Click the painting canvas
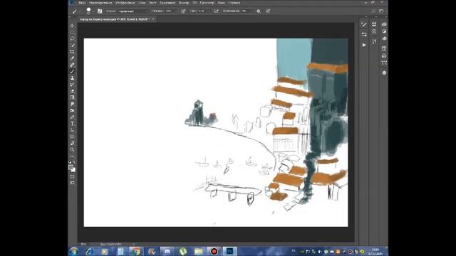 pyautogui.click(x=216, y=132)
